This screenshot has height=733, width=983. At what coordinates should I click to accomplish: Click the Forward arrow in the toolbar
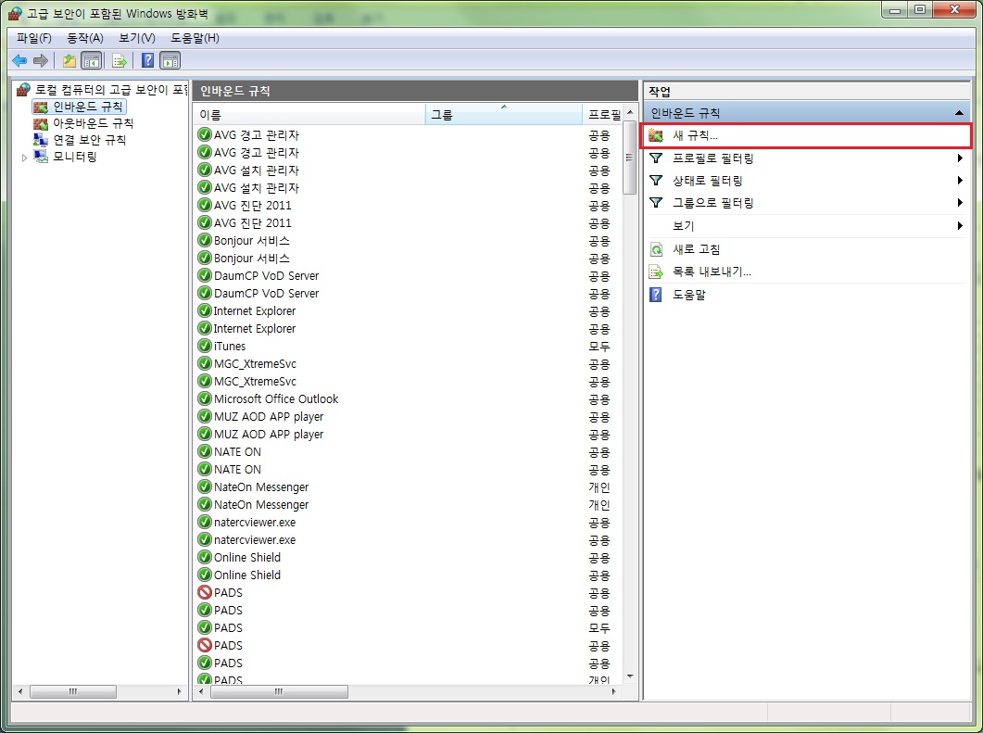(41, 61)
